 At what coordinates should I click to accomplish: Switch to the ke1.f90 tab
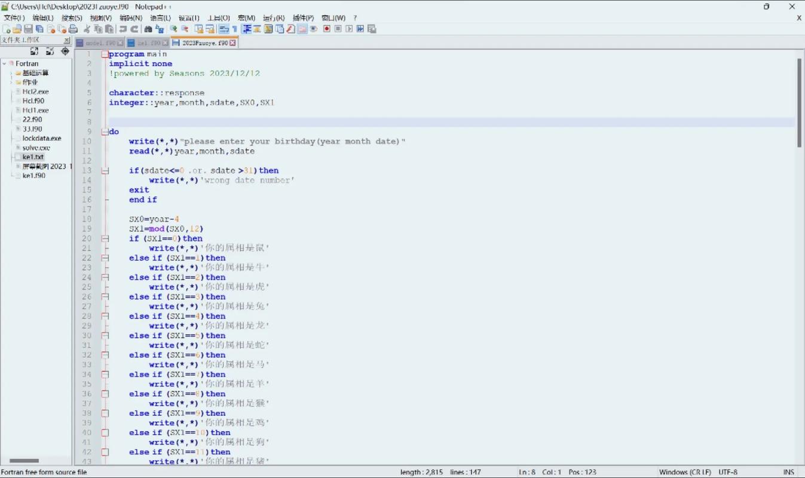coord(148,43)
